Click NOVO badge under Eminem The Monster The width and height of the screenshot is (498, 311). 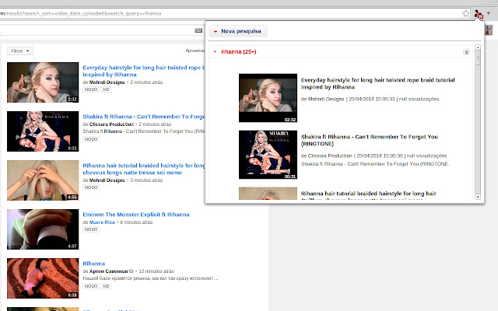point(91,229)
